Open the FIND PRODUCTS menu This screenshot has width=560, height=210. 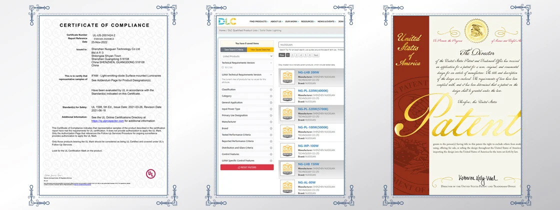pyautogui.click(x=259, y=21)
